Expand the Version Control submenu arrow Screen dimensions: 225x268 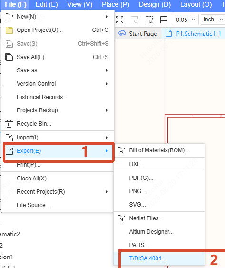click(x=107, y=84)
